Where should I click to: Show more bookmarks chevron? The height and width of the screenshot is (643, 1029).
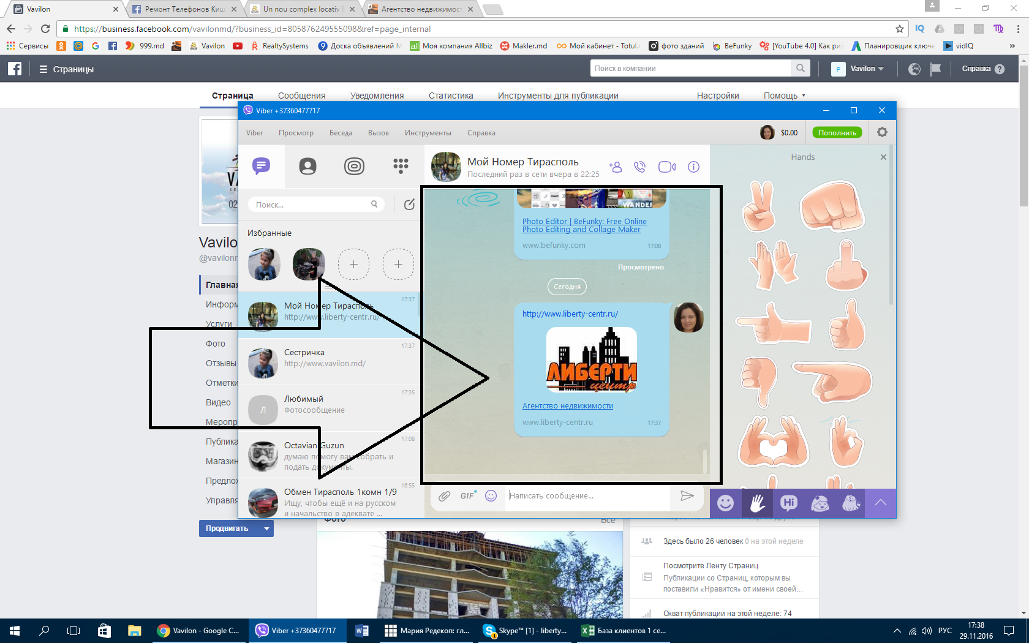(1012, 46)
